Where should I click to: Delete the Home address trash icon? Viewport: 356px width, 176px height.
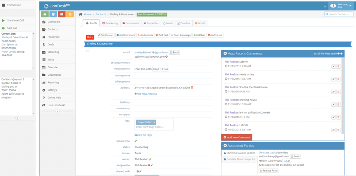(192, 87)
